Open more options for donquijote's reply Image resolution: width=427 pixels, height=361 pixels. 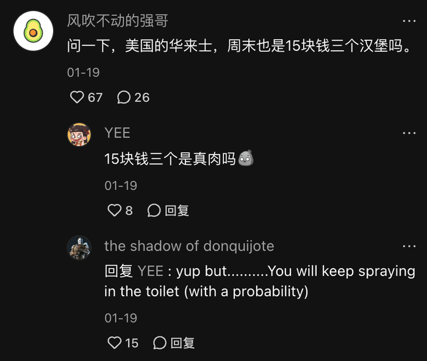(x=409, y=246)
